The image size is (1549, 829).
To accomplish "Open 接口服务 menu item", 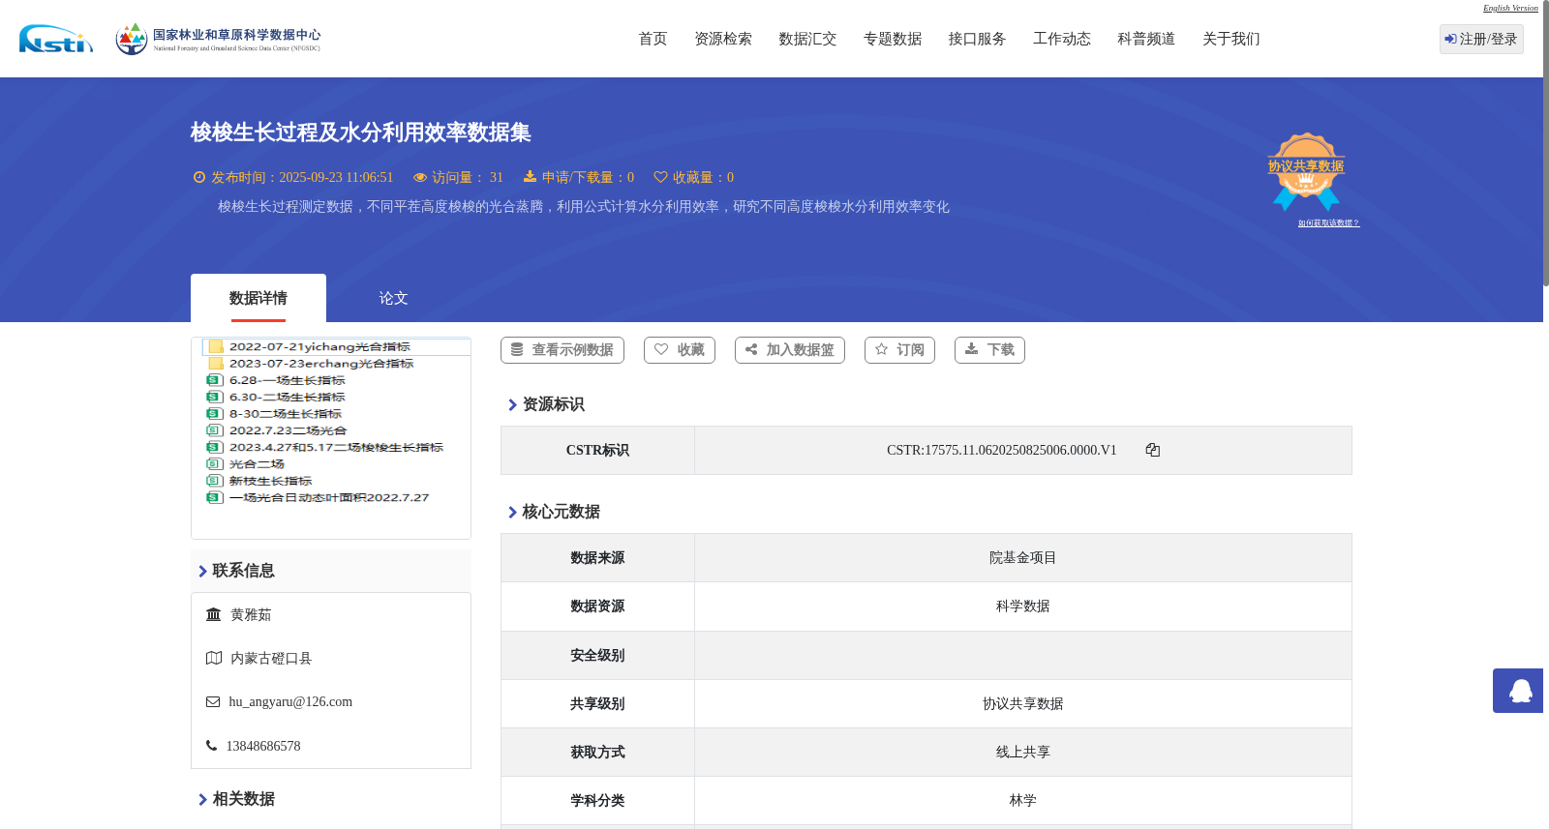I will click(x=977, y=39).
